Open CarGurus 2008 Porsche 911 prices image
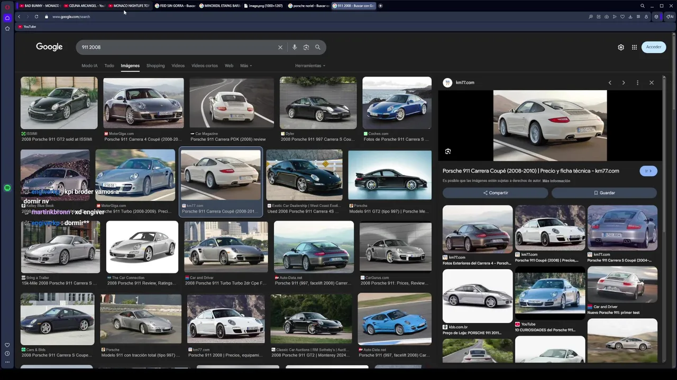Viewport: 677px width, 380px height. point(396,247)
